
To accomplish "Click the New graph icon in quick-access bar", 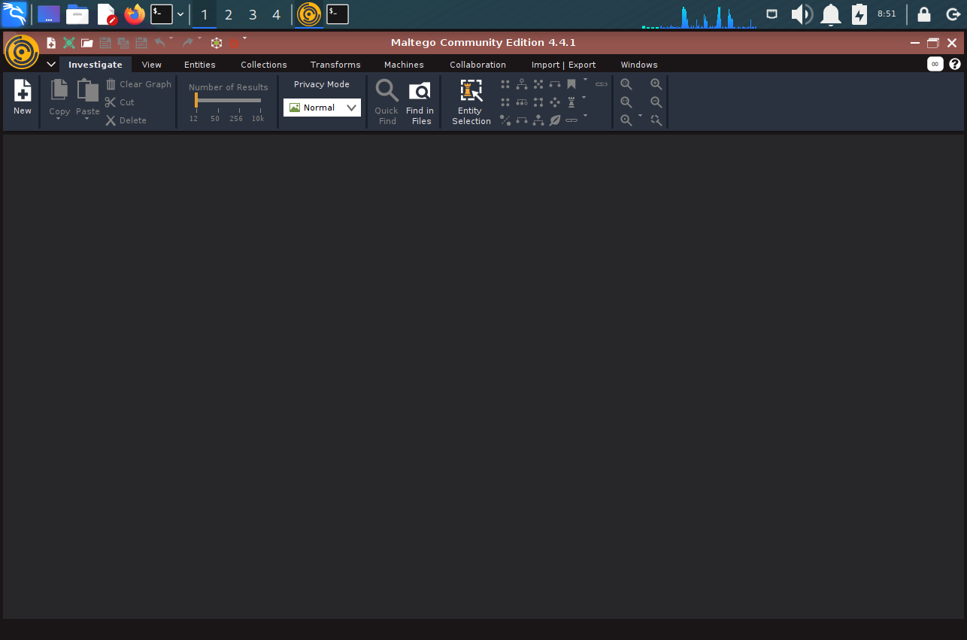I will [51, 43].
